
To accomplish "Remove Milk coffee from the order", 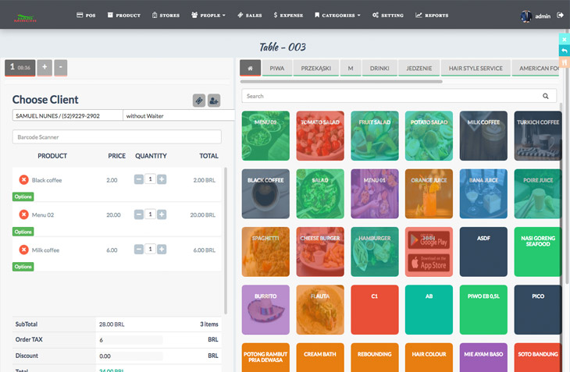I will [x=23, y=250].
